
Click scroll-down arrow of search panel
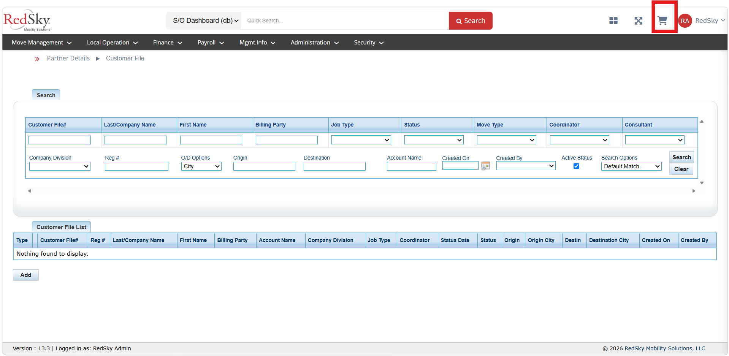(x=702, y=183)
